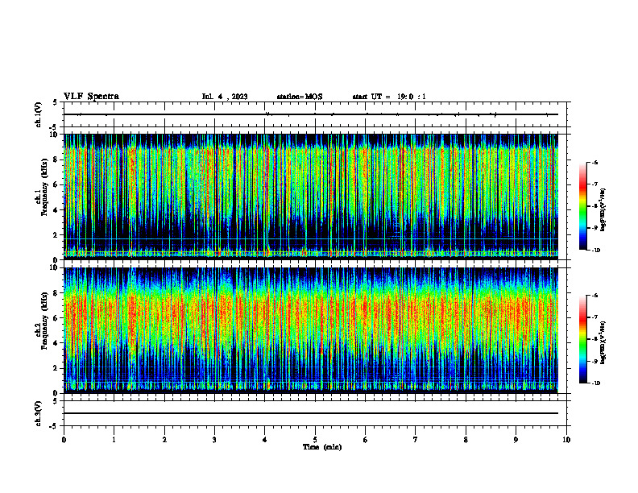Click time axis tick label "3"
Screen dimensions: 638x493
(x=214, y=440)
